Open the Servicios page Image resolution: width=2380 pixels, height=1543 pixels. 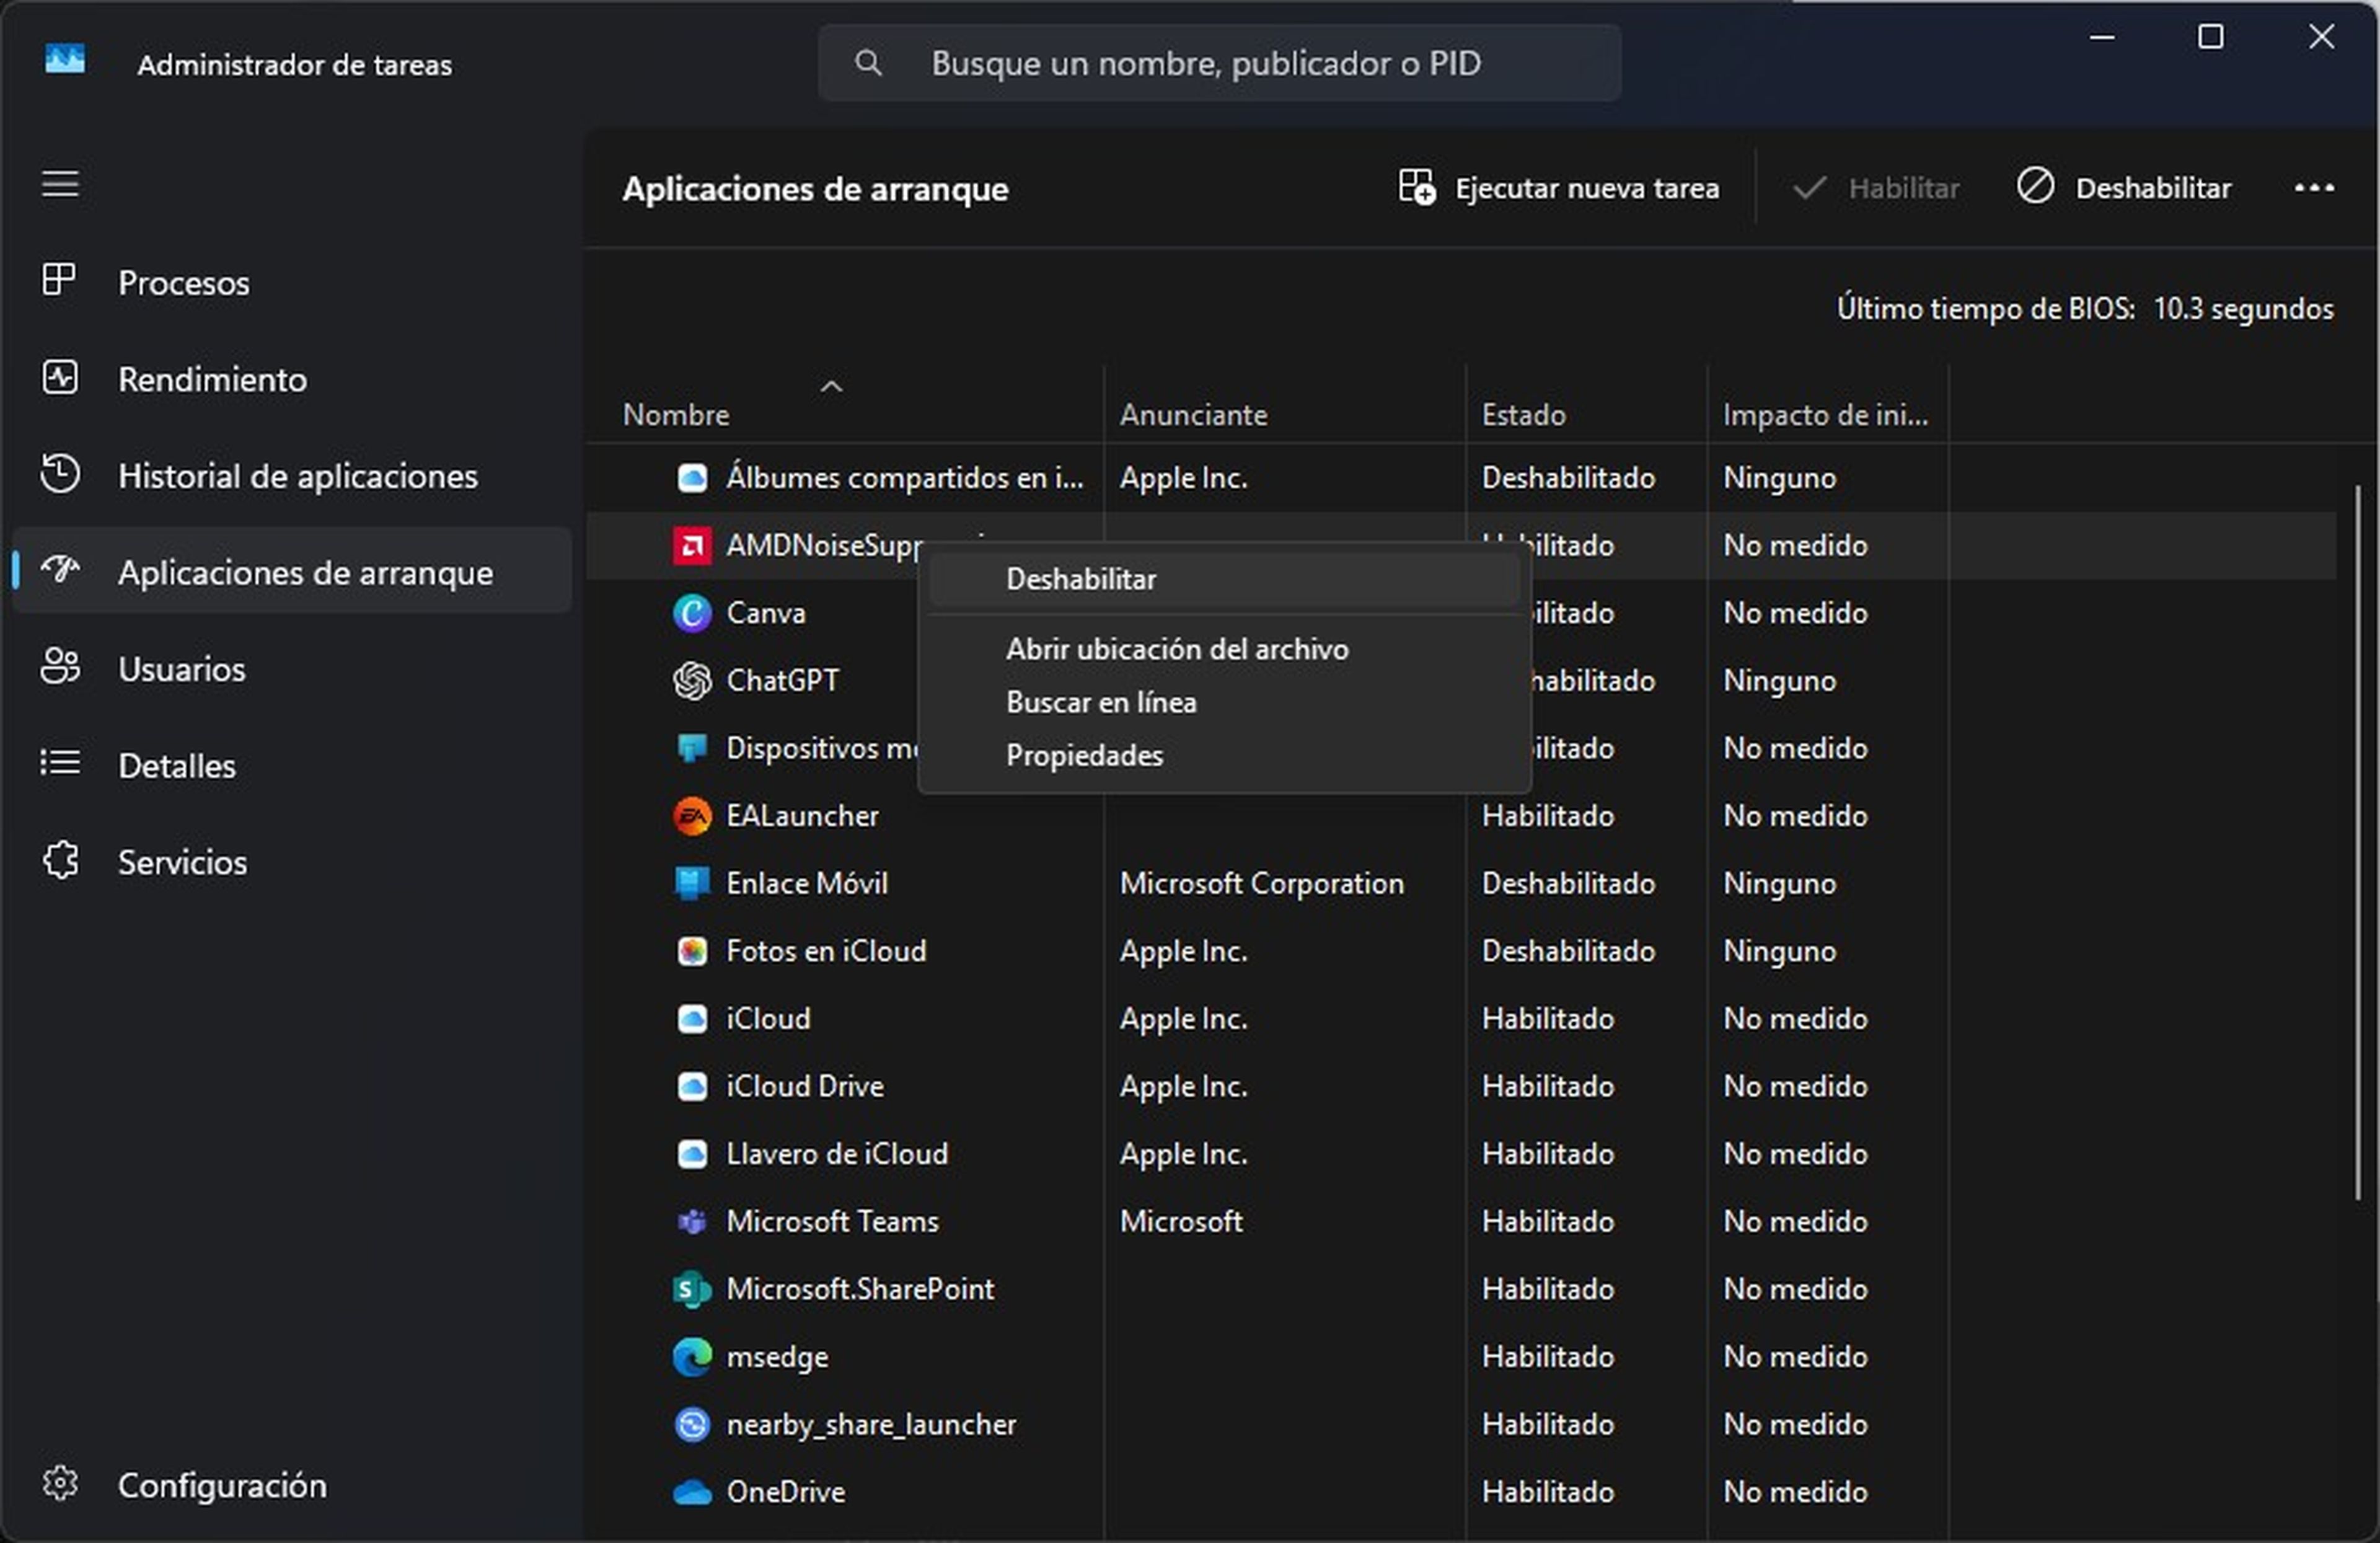(x=292, y=861)
